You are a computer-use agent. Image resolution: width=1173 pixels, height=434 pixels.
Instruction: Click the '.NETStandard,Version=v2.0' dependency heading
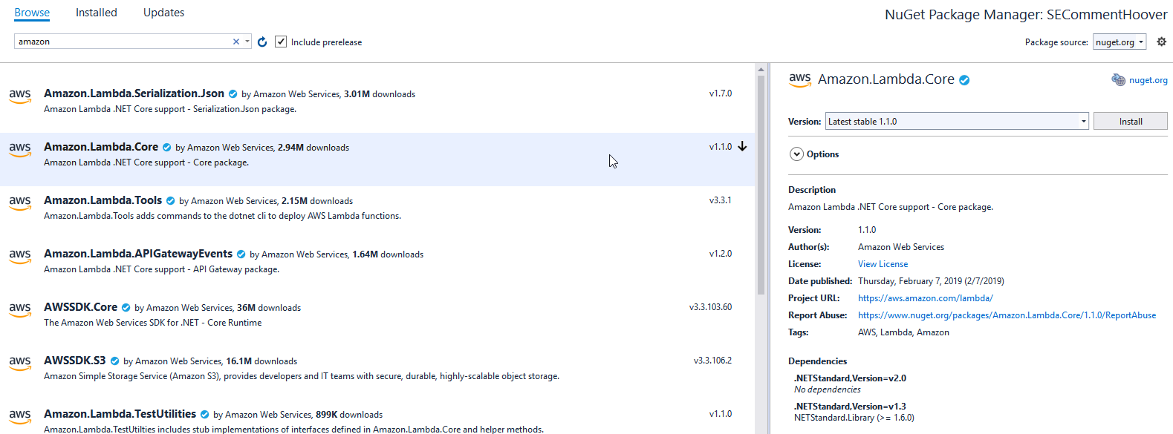click(850, 378)
